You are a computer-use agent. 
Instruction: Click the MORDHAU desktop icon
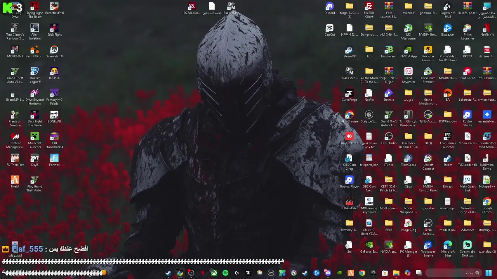pos(15,52)
